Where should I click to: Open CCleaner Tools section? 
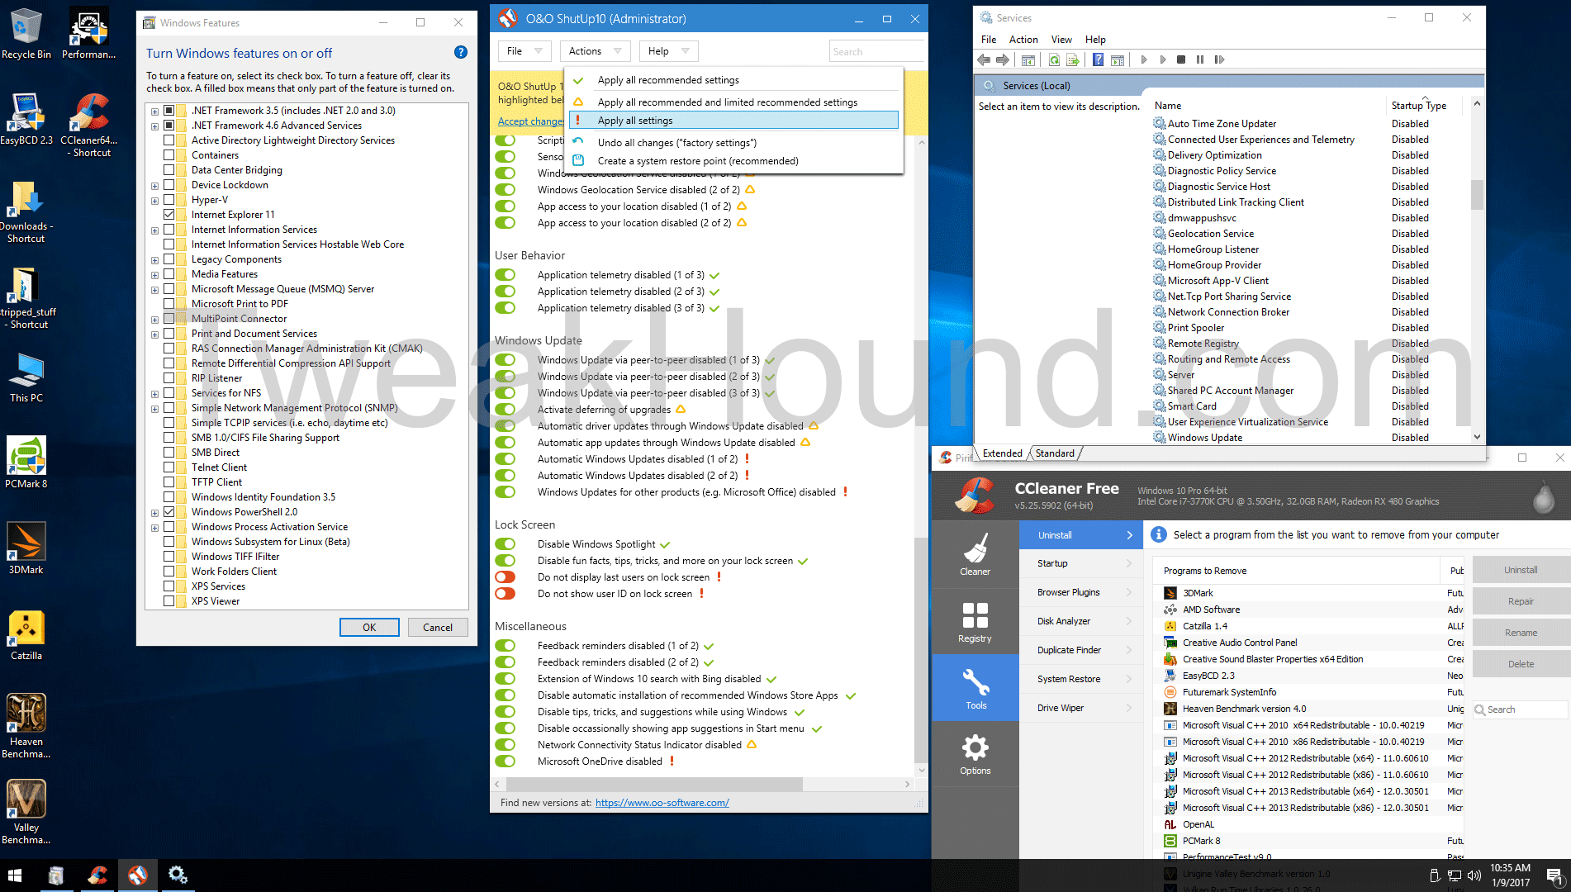click(x=975, y=687)
